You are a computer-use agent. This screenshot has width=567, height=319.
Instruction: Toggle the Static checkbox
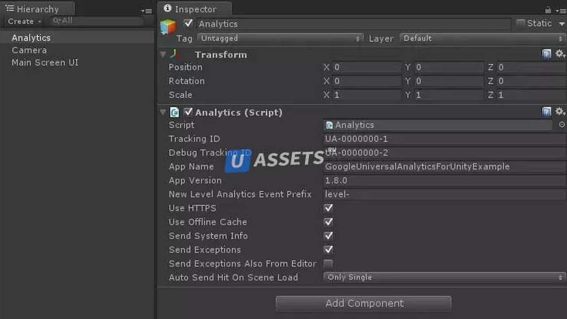pyautogui.click(x=520, y=23)
